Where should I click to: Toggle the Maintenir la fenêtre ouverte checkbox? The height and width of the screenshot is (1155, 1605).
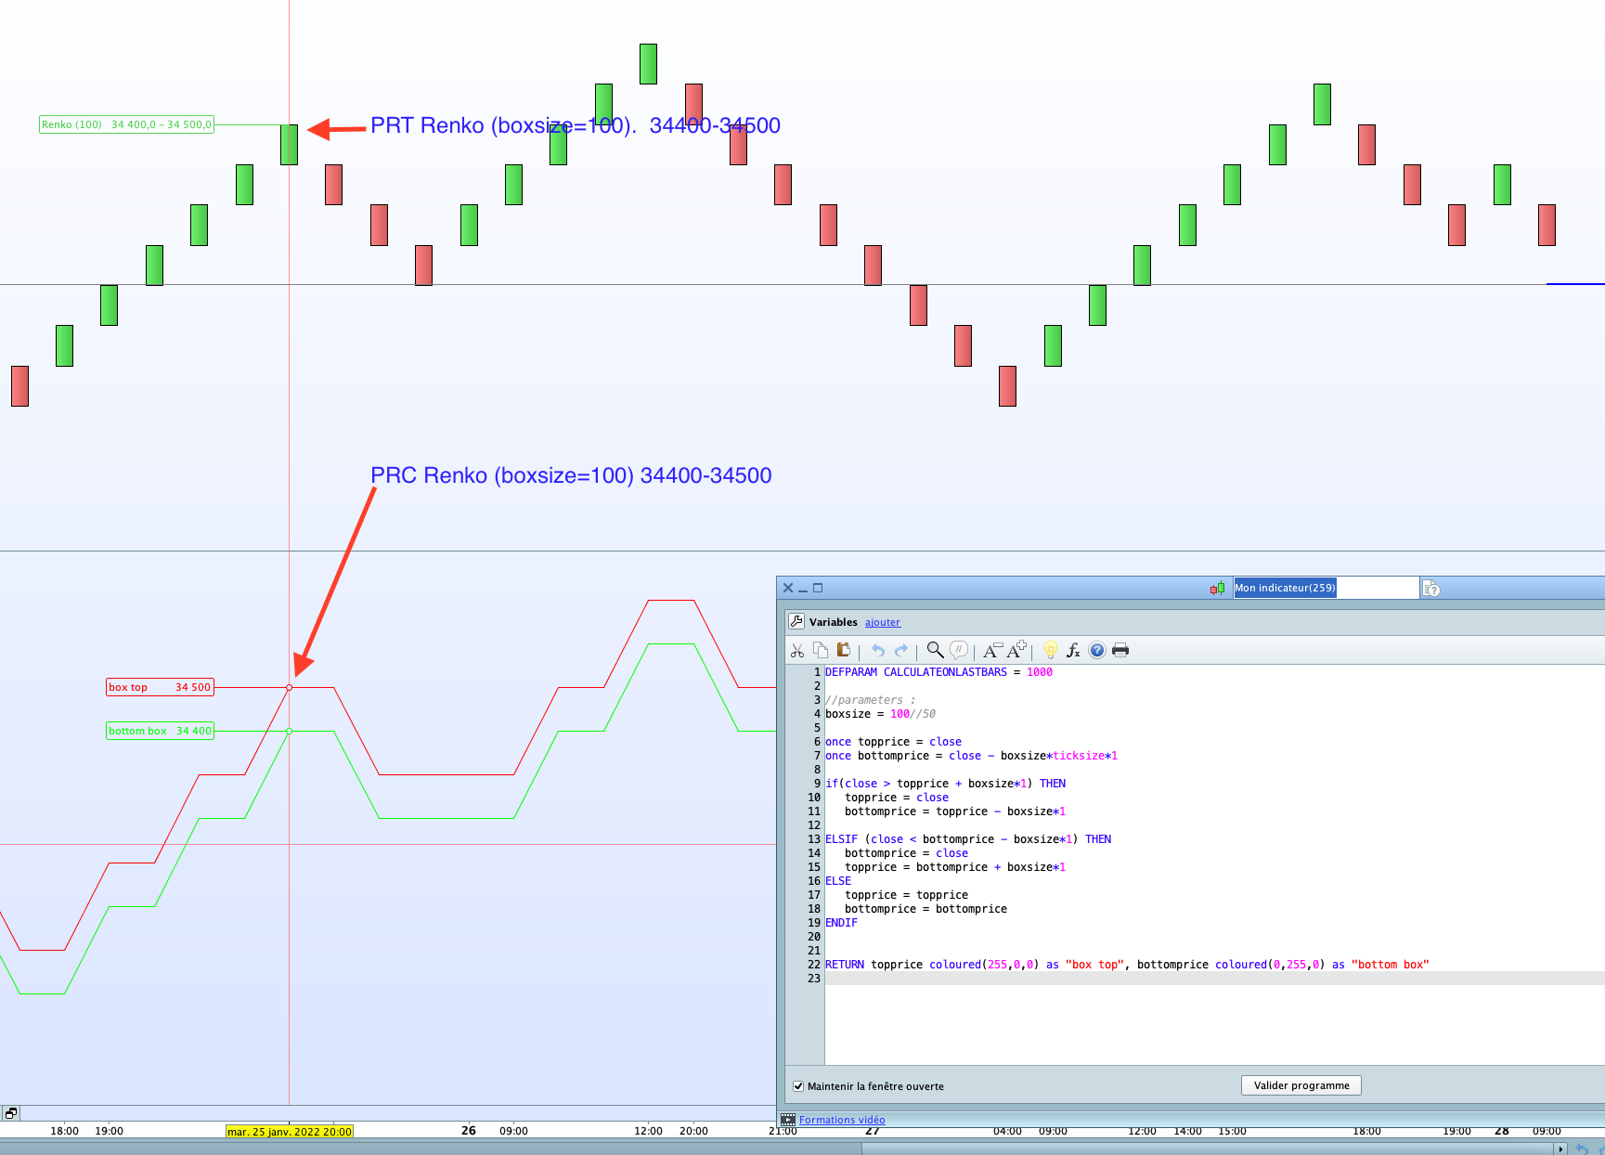[x=798, y=1086]
